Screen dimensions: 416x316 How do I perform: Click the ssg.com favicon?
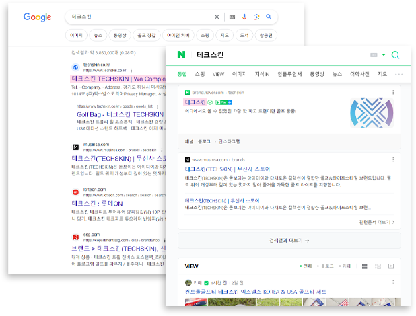point(75,237)
